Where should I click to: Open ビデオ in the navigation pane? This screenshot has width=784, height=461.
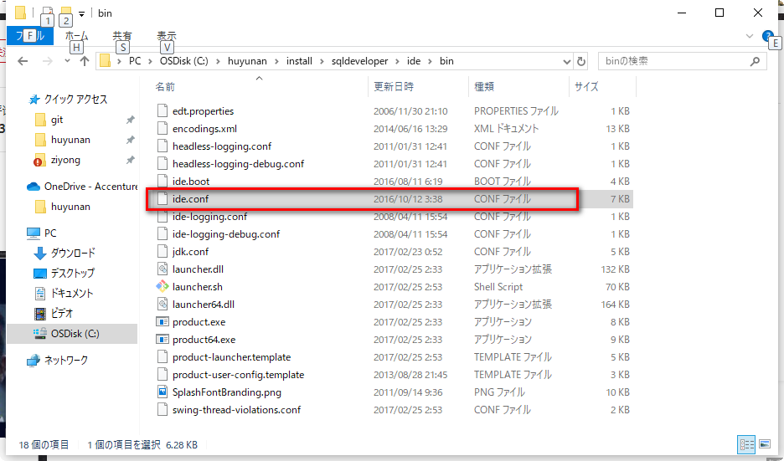pos(61,313)
